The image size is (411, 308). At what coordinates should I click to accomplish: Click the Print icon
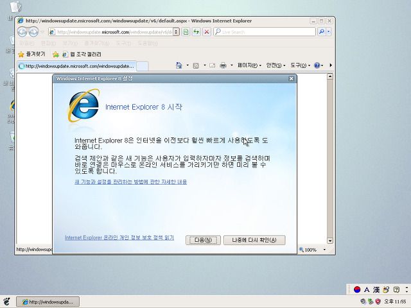tap(223, 65)
